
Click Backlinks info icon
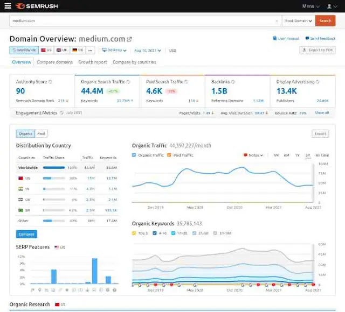(x=233, y=82)
